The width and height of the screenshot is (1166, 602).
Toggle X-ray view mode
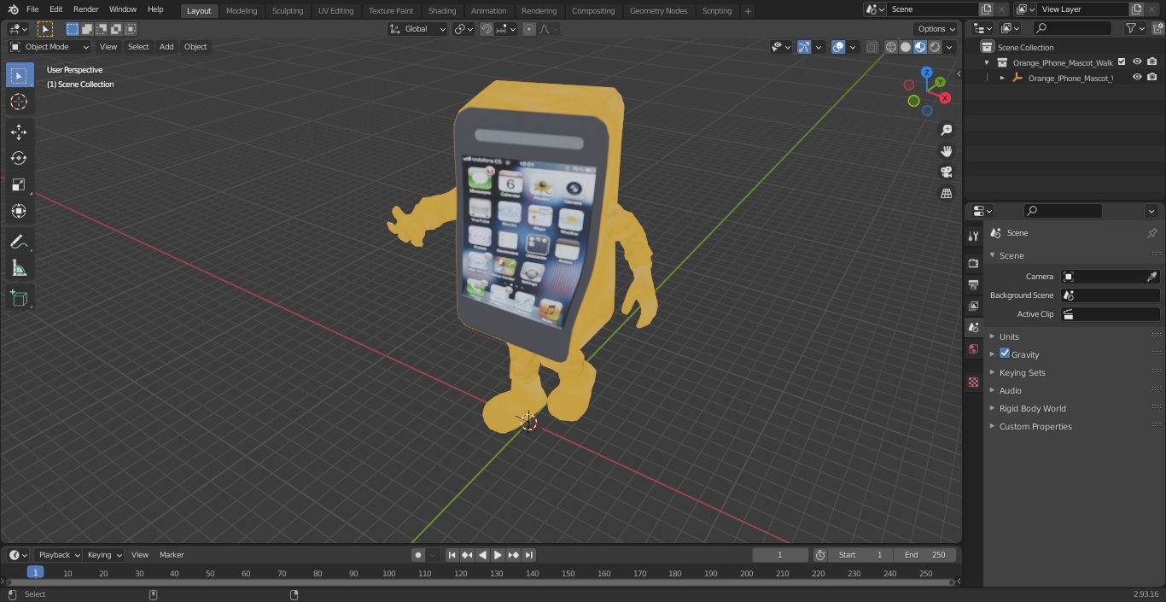tap(872, 47)
